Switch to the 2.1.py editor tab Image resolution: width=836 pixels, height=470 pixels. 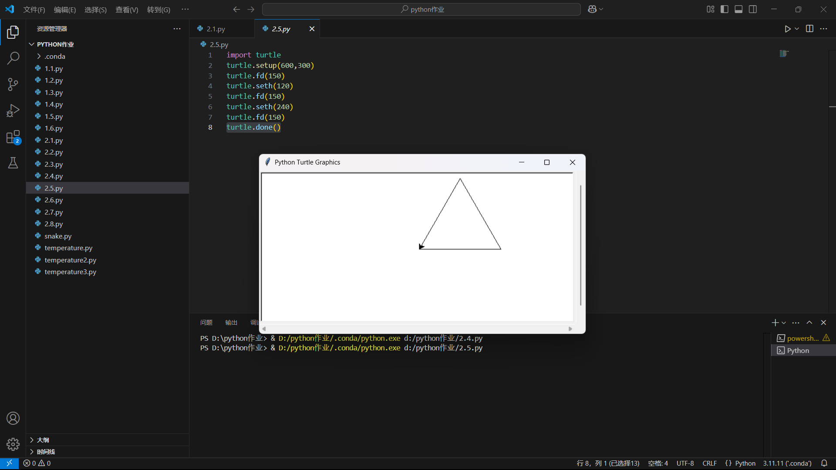tap(216, 29)
